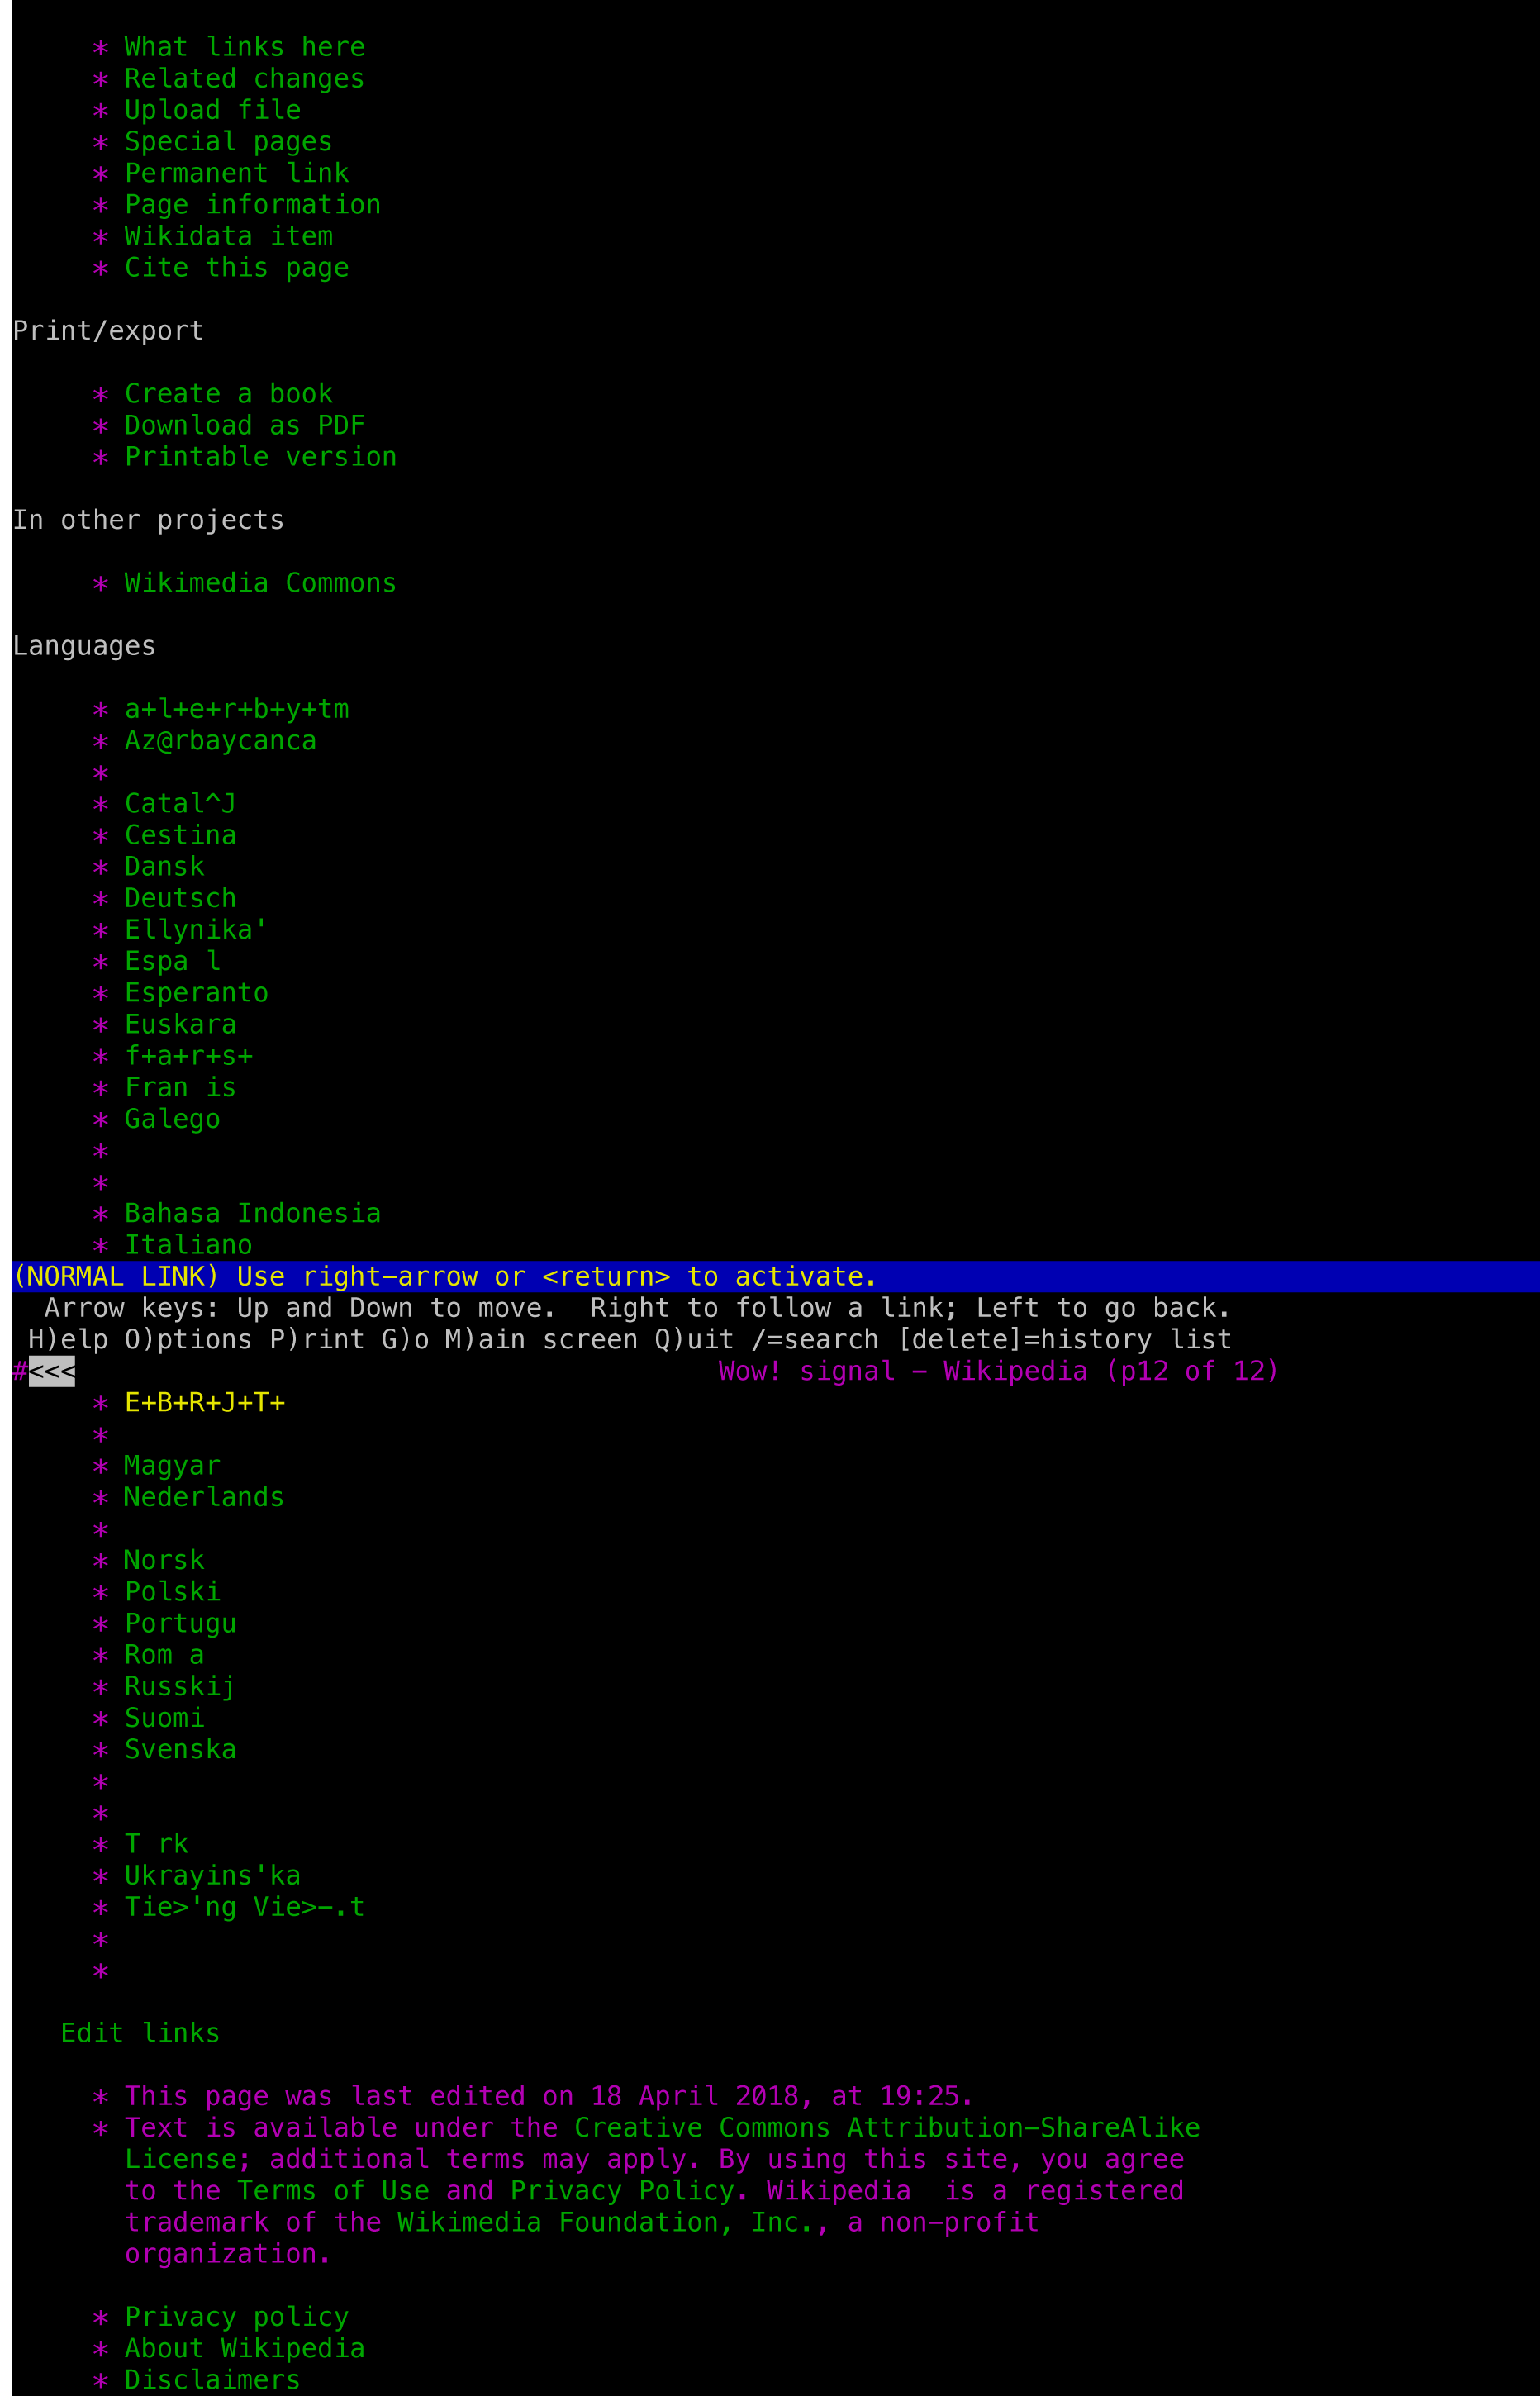Follow the 'Related changes' link

pos(245,79)
